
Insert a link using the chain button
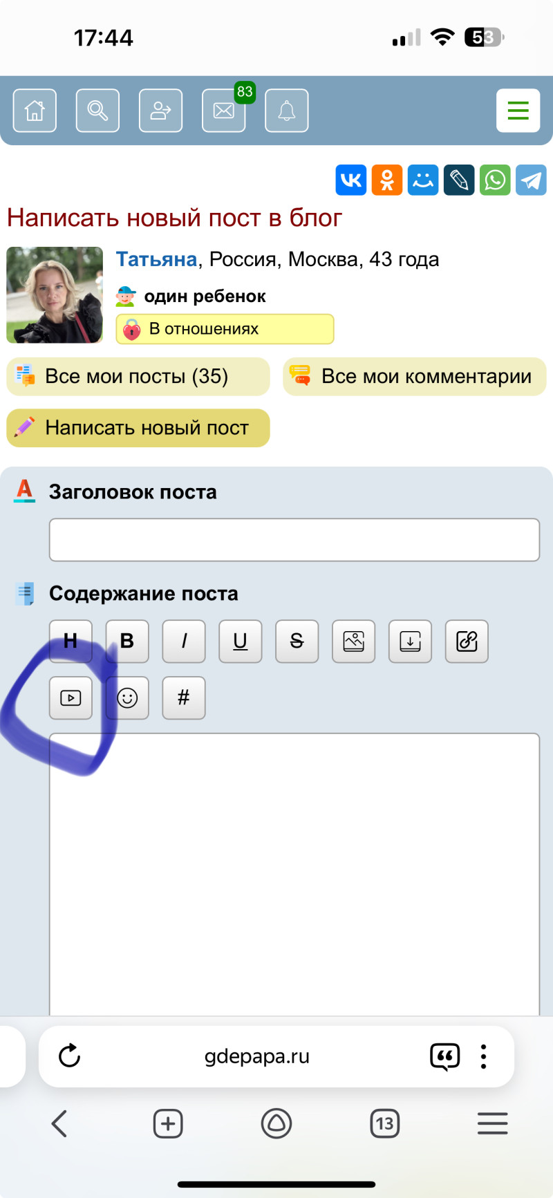click(467, 642)
